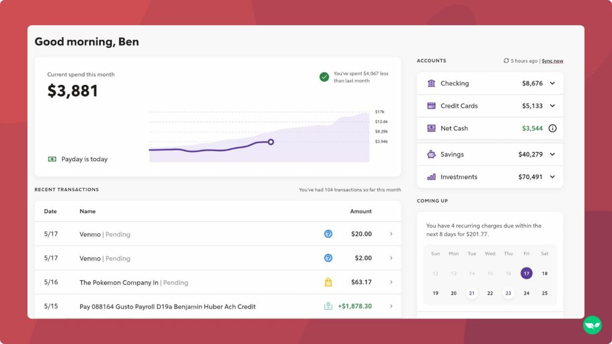This screenshot has height=344, width=612.
Task: Expand the Venmo $2.00 transaction details
Action: point(391,258)
